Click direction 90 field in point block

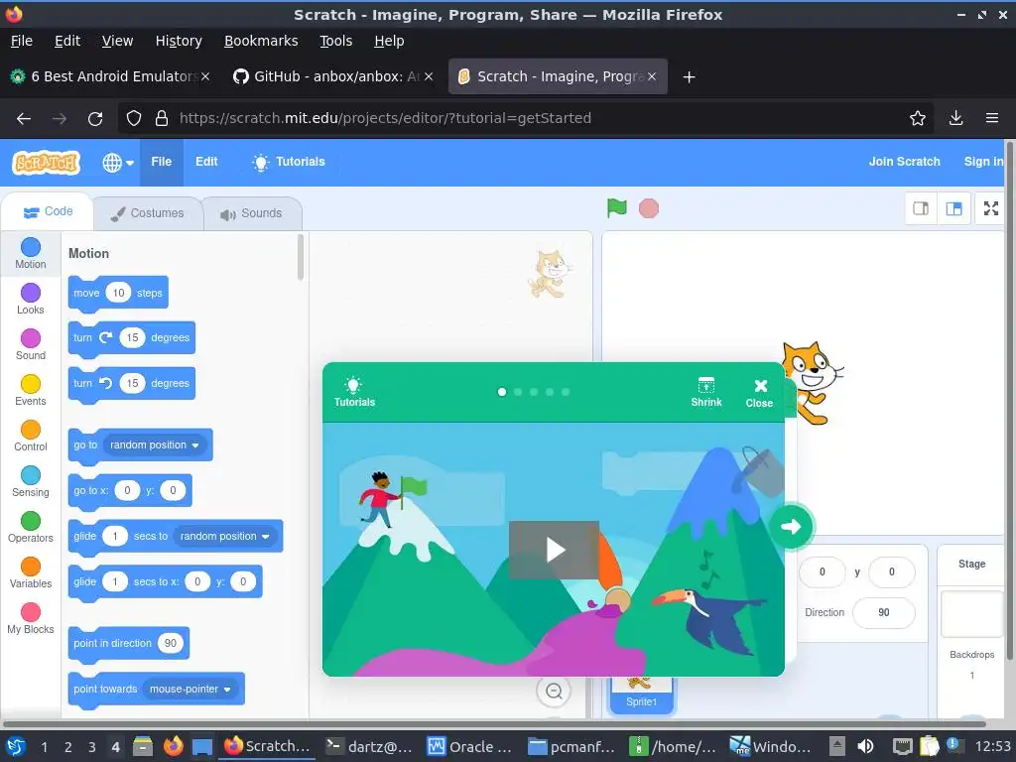(171, 643)
